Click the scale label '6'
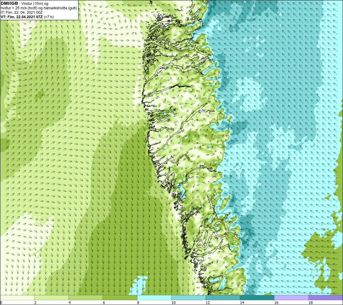Image resolution: width=343 pixels, height=305 pixels. [104, 303]
